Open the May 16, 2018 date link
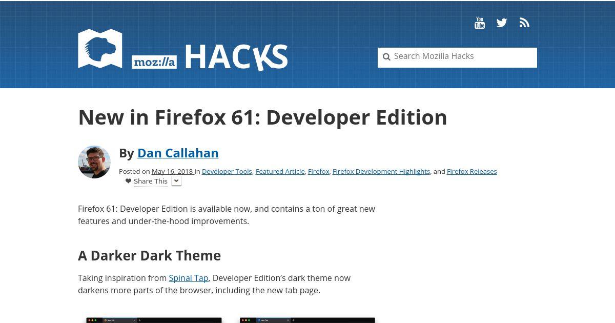Image resolution: width=615 pixels, height=323 pixels. (x=172, y=171)
